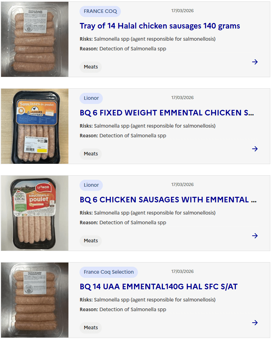
Task: Click the arrow icon on the Halal chicken sausages card
Action: 255,62
